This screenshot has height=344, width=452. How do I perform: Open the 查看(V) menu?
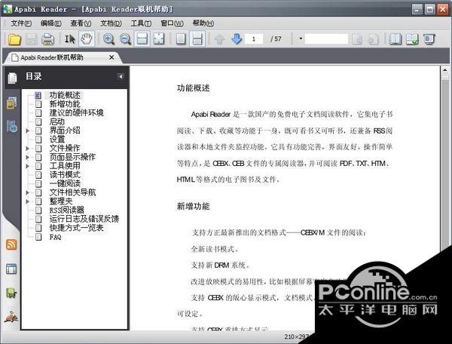81,23
